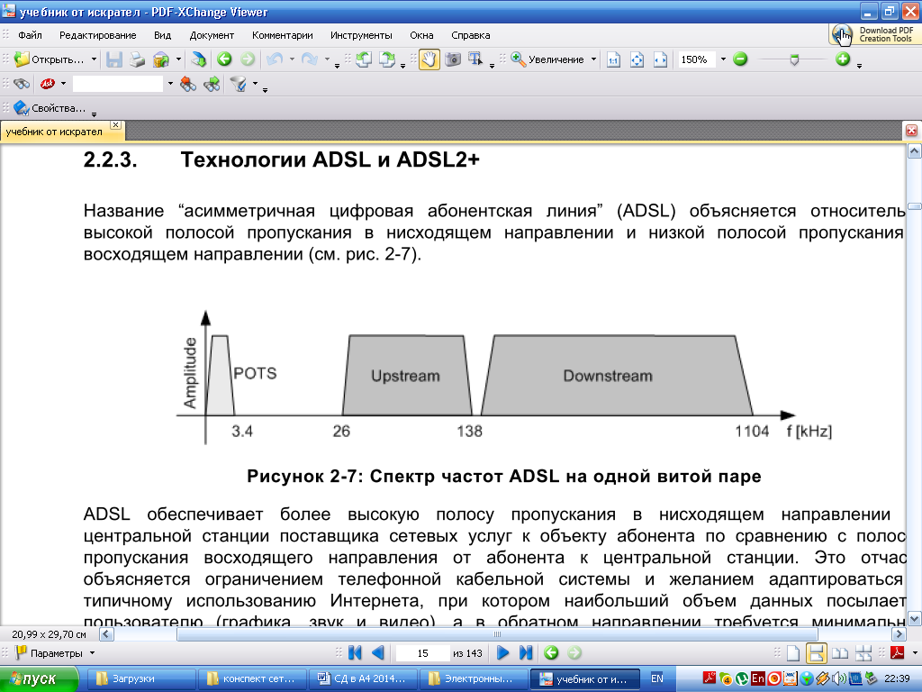The height and width of the screenshot is (692, 922).
Task: Print the document with printer icon
Action: 137,59
